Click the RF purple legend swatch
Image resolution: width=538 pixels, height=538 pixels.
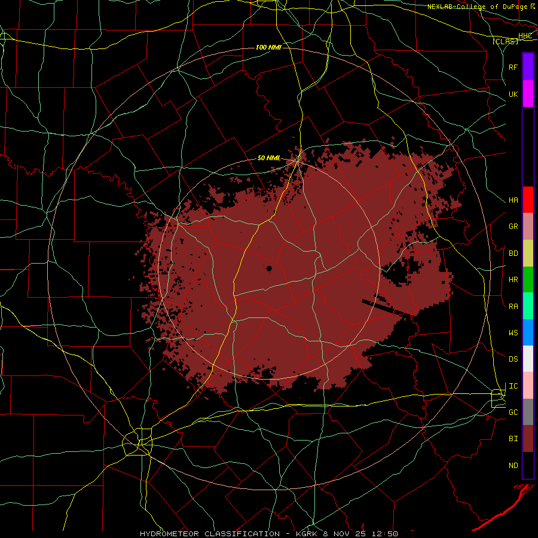528,67
